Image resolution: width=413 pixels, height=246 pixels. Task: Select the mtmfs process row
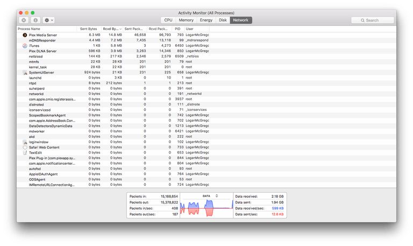[206, 62]
